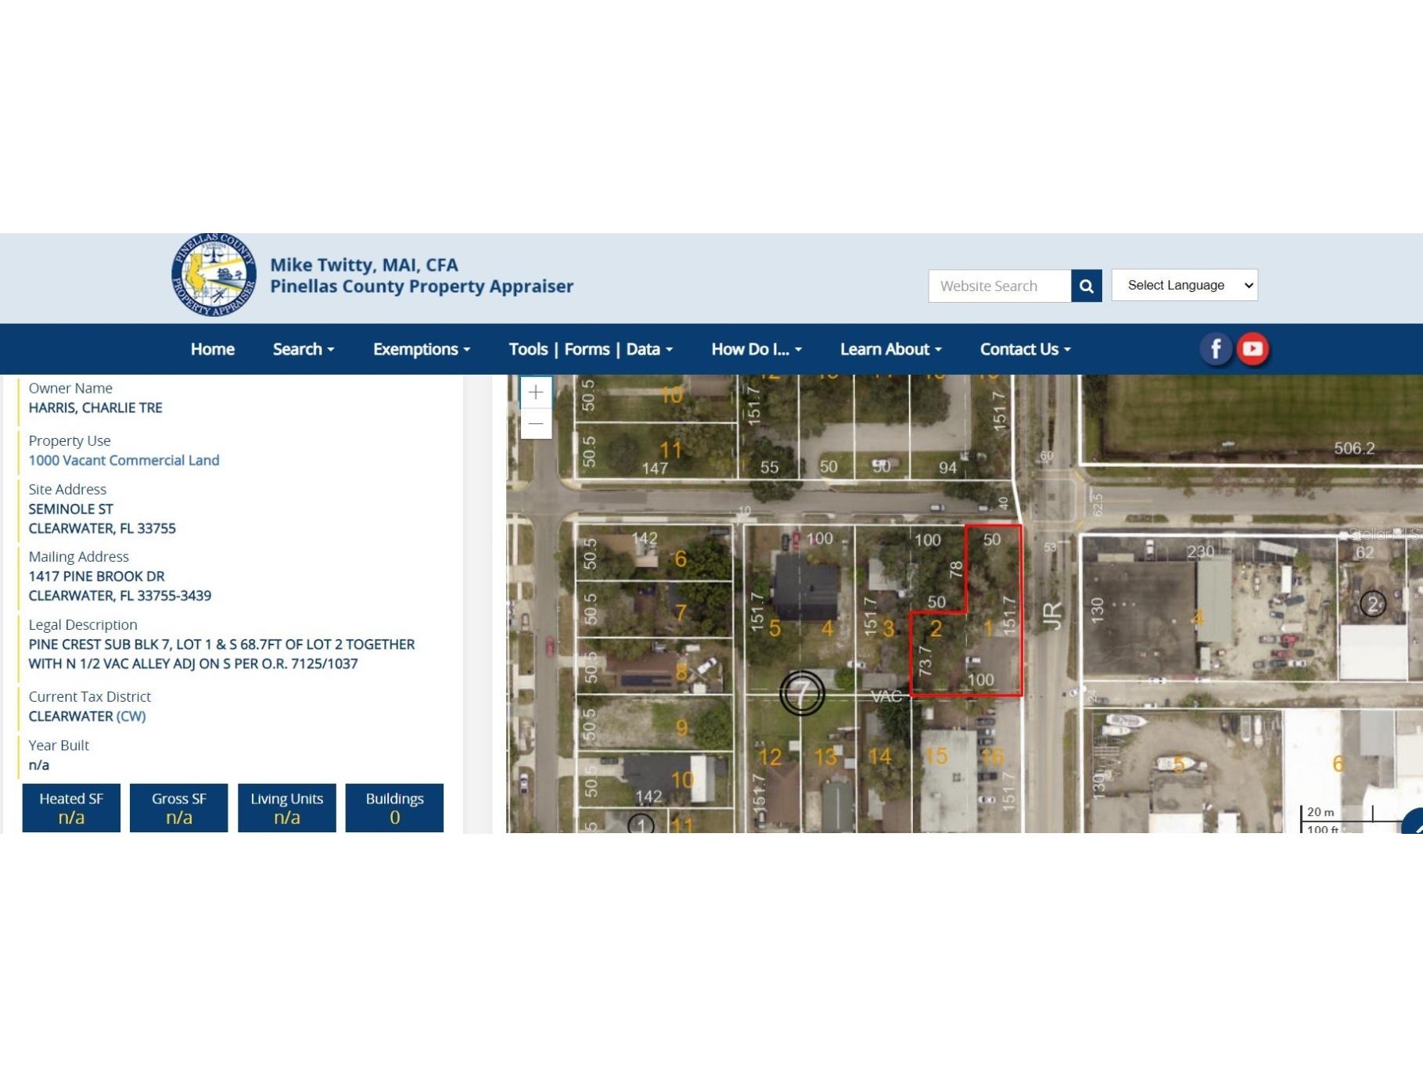Open the Select Language dropdown

click(x=1184, y=285)
